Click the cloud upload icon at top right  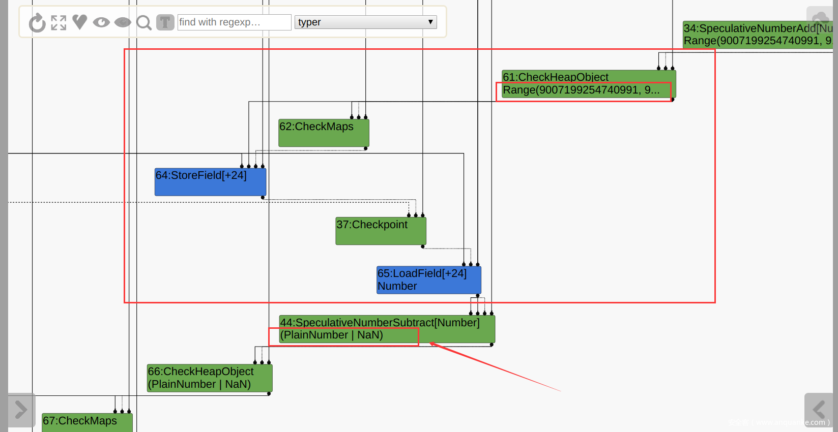coord(819,15)
